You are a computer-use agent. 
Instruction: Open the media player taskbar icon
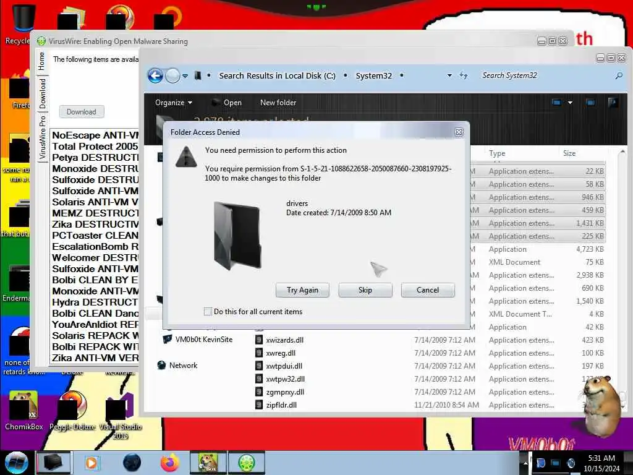coord(91,463)
